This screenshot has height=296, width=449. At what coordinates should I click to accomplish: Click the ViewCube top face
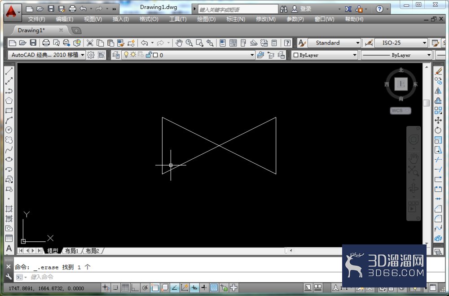click(401, 84)
